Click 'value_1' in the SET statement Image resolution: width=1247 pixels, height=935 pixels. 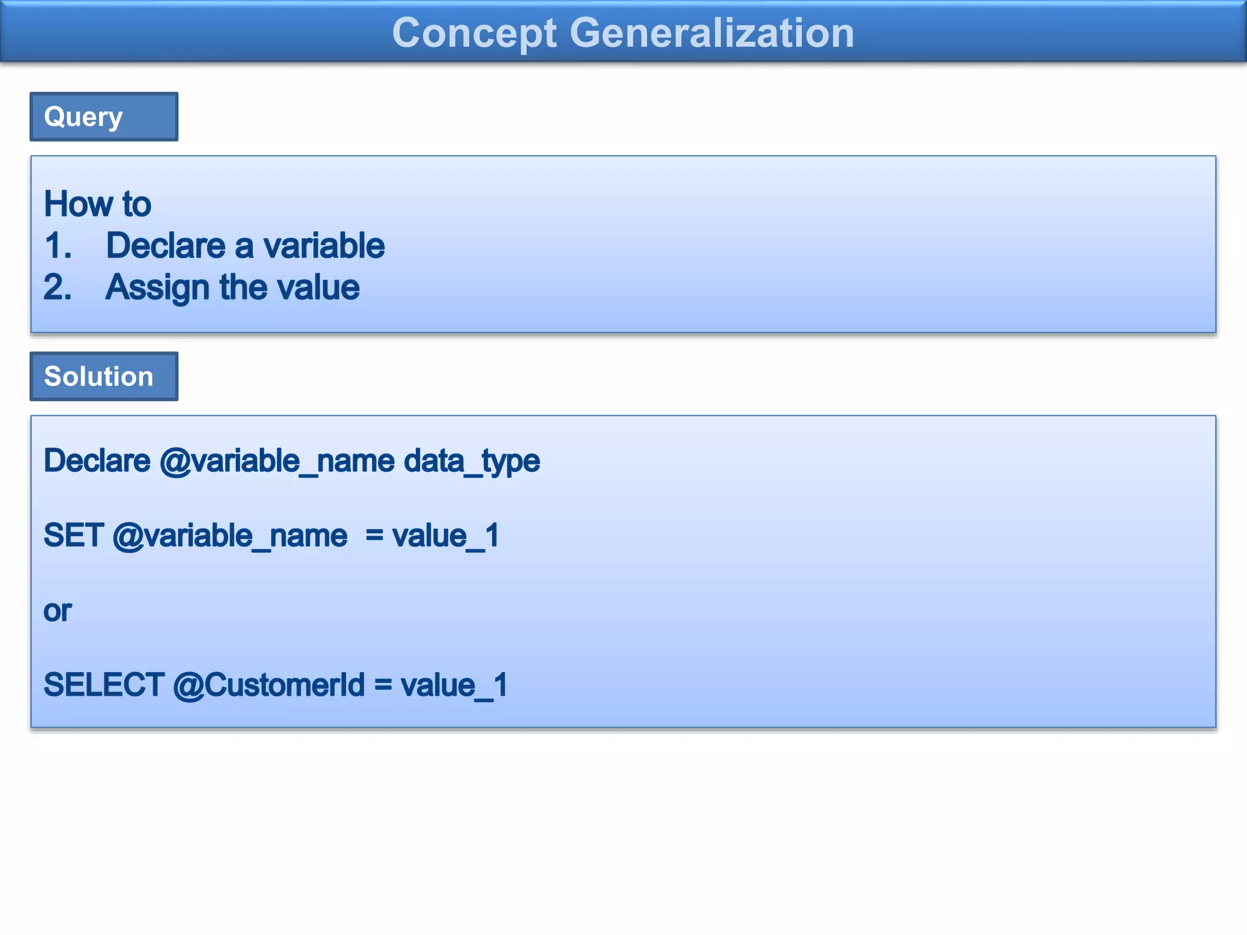(x=446, y=536)
